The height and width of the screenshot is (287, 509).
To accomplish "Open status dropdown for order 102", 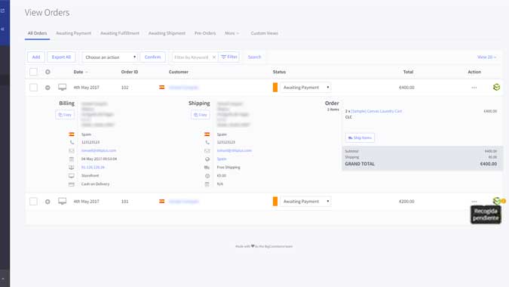I will 306,88.
